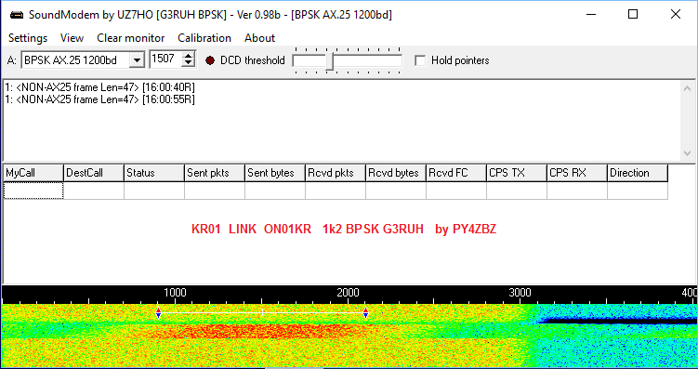Click the 1507 frequency input field

(166, 59)
